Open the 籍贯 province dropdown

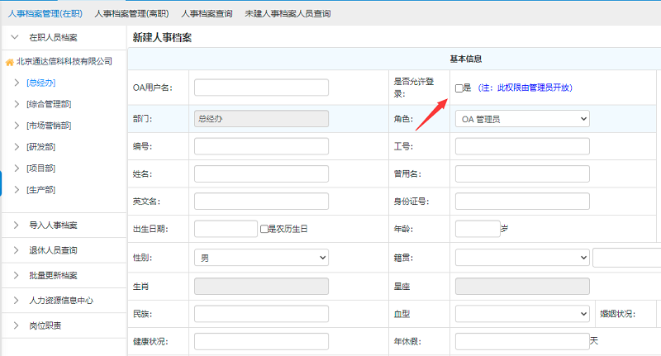click(522, 258)
